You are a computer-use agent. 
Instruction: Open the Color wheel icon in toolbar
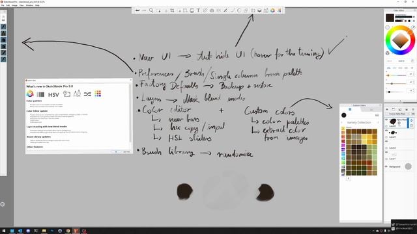[x=272, y=10]
